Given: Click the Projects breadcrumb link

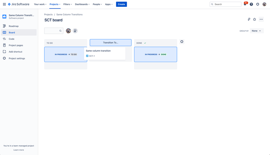Looking at the screenshot, I should point(48,15).
